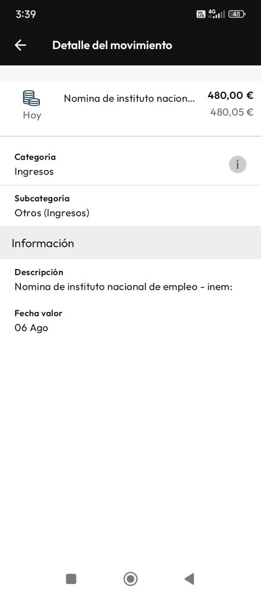The height and width of the screenshot is (596, 261).
Task: Open the category info icon
Action: tap(238, 164)
